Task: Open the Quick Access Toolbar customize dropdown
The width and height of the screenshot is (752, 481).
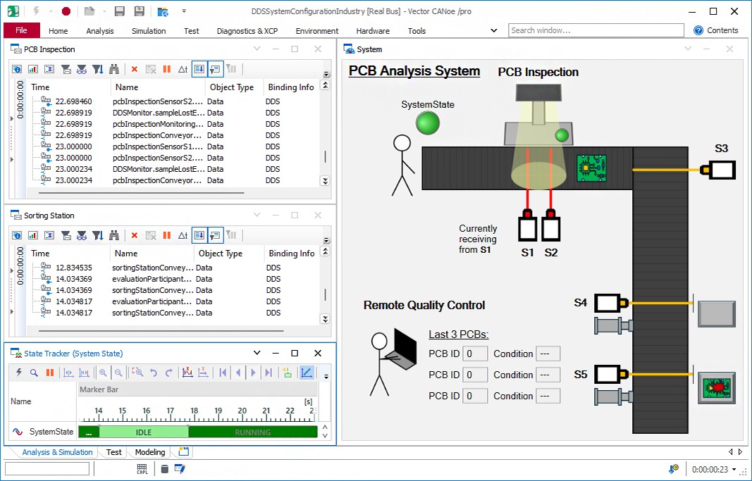Action: tap(184, 11)
